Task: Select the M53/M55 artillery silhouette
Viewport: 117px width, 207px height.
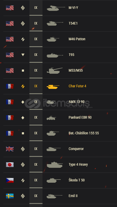Action: pyautogui.click(x=55, y=71)
